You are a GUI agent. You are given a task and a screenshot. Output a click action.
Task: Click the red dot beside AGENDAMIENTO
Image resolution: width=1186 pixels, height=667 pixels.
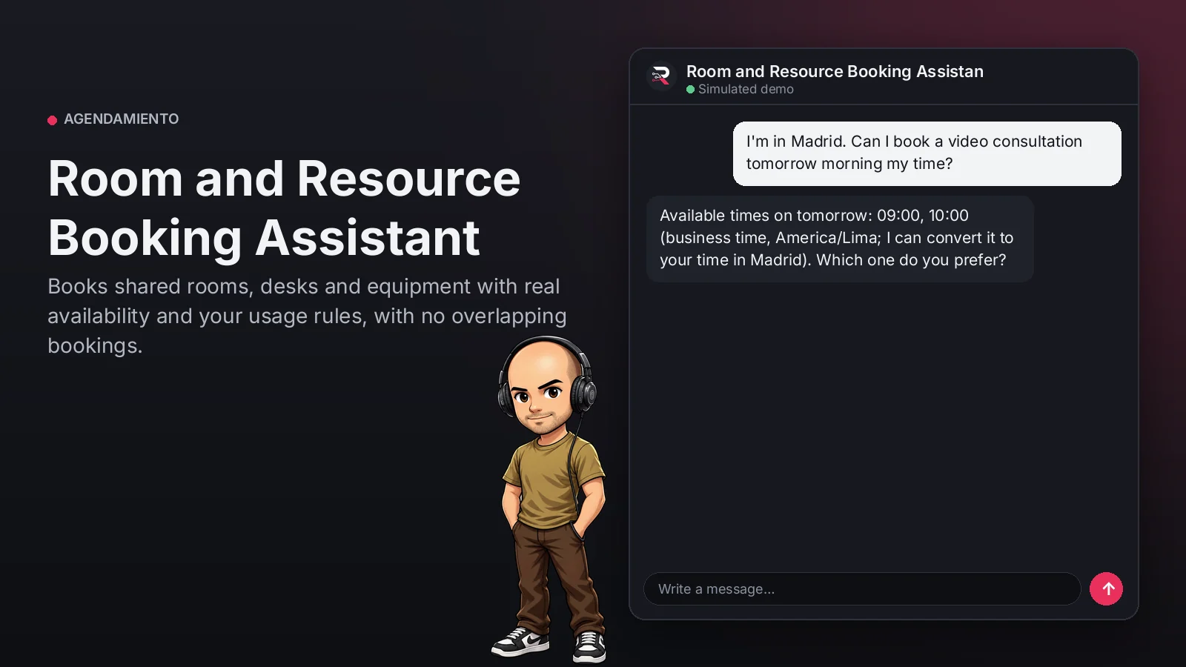pos(53,120)
